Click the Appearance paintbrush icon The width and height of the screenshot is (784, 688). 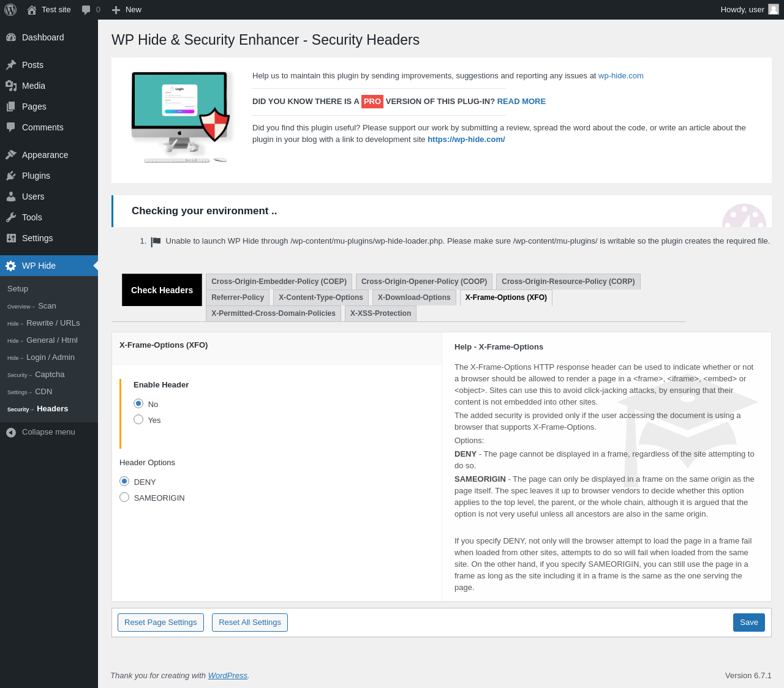pyautogui.click(x=11, y=155)
